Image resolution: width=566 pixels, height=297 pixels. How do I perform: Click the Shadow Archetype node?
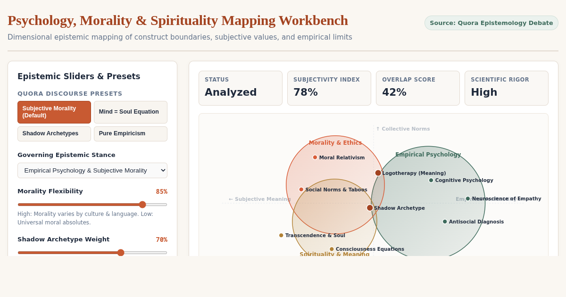click(x=370, y=208)
